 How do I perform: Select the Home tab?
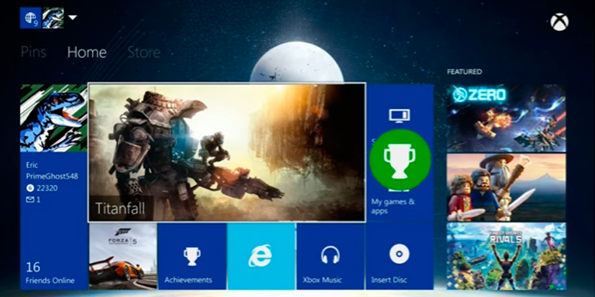click(x=87, y=53)
